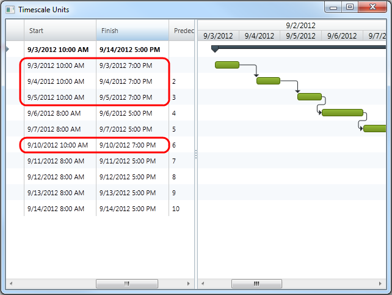Click the chart's horizontal scrollbar thumb
392x295 pixels.
pyautogui.click(x=256, y=284)
